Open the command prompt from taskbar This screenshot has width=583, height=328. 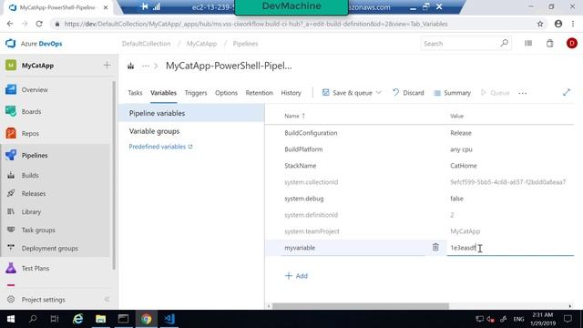coord(124,319)
